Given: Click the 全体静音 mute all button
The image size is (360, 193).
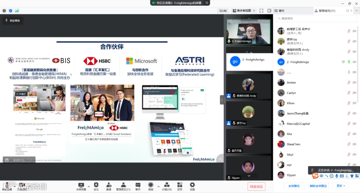Looking at the screenshot, I should 294,186.
